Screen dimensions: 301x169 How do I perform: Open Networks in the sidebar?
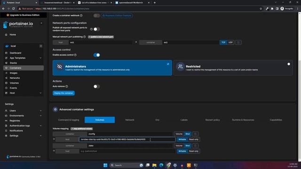(15, 78)
